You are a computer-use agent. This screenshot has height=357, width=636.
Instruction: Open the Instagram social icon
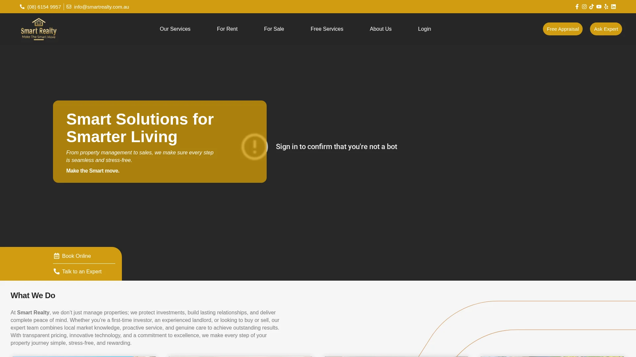click(584, 7)
